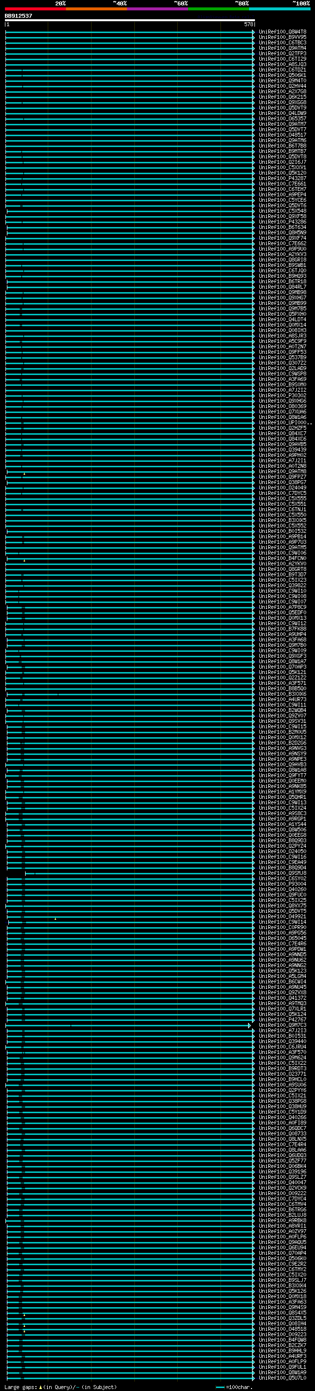Click the orange ~40% identity legend segment
The image size is (315, 1391).
point(96,9)
